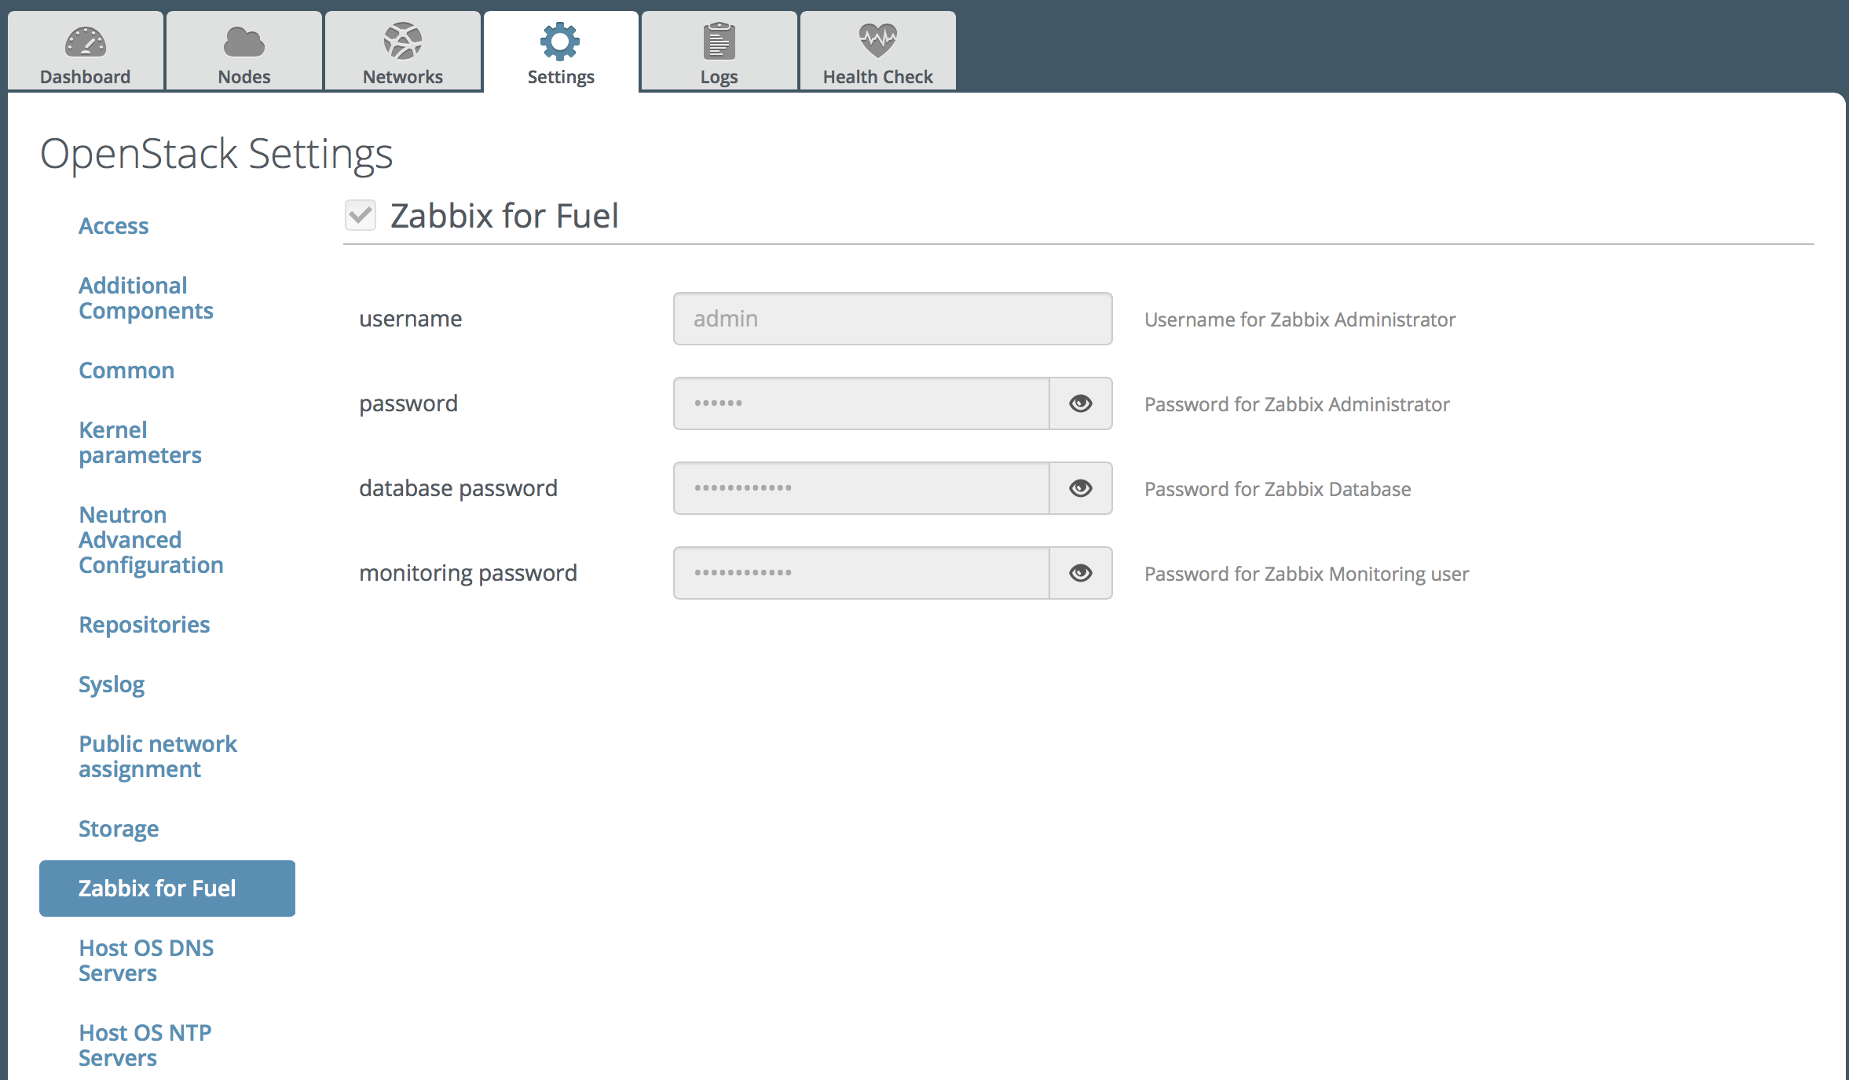
Task: Reveal the monitoring password via eye icon
Action: point(1081,573)
